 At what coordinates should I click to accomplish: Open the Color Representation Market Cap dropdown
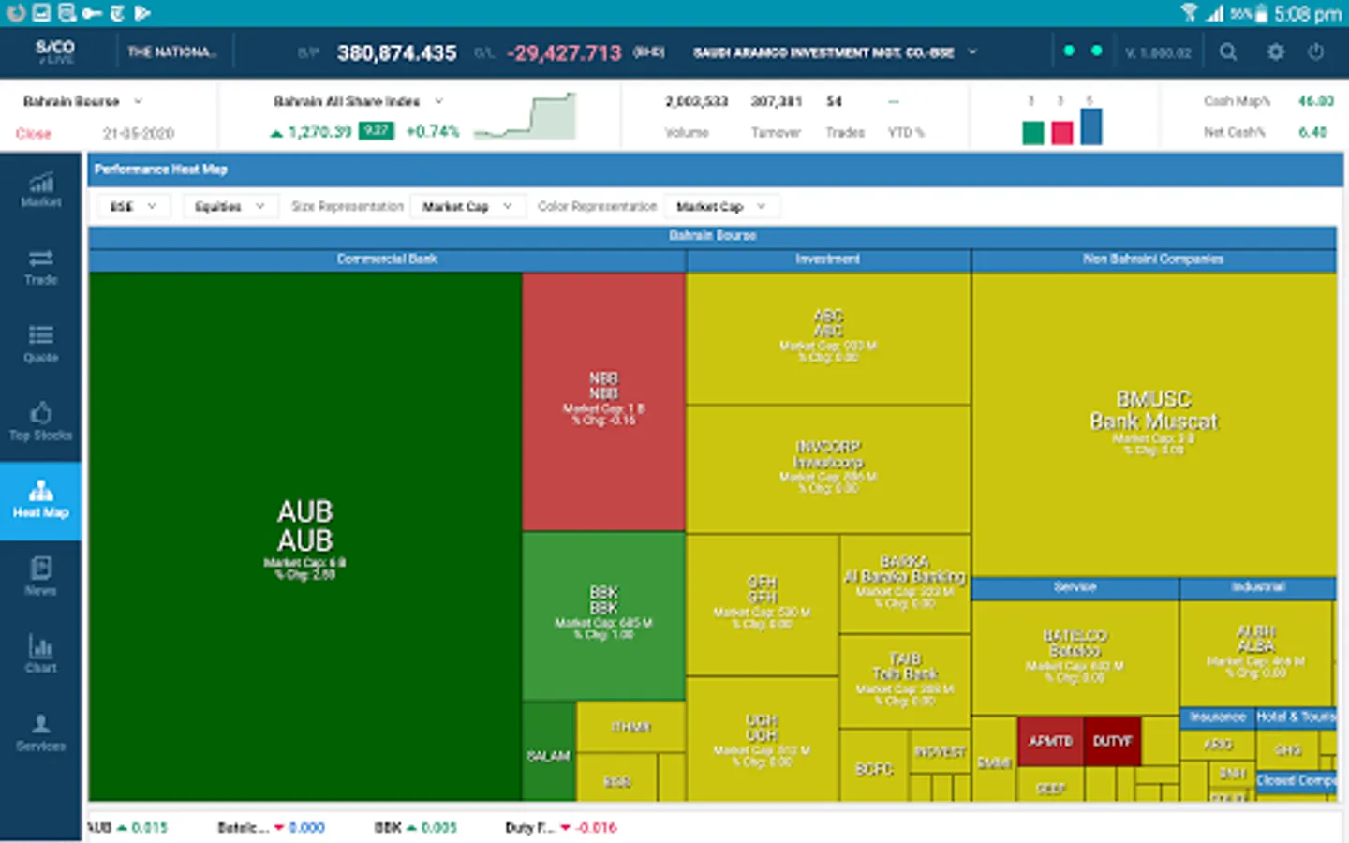tap(721, 206)
